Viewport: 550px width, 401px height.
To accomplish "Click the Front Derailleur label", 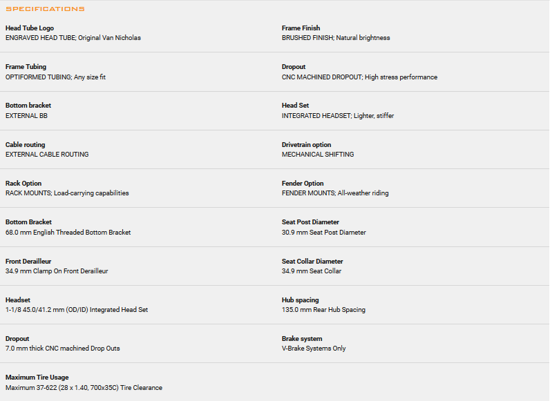I will (x=28, y=262).
